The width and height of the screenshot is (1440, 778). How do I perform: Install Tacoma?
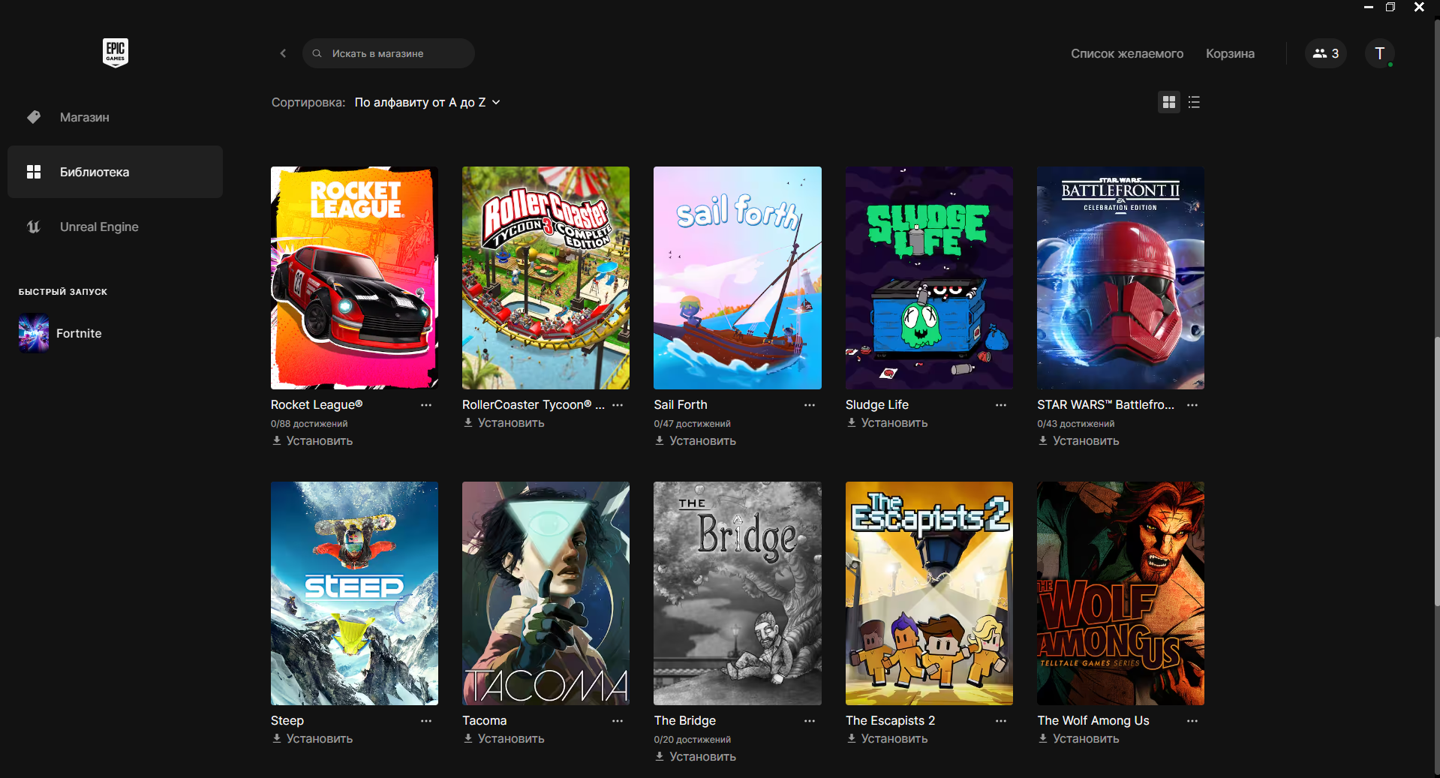(504, 739)
